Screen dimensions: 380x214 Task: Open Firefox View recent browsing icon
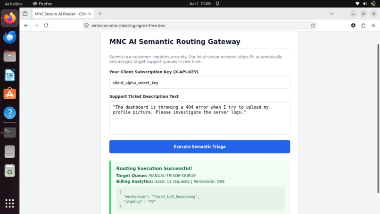25,14
